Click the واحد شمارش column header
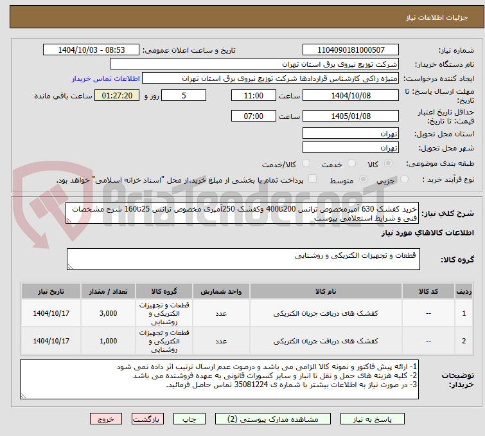This screenshot has height=436, width=485. click(x=221, y=291)
